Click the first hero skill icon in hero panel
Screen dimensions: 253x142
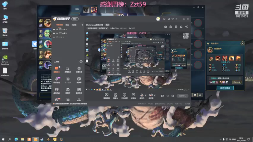[211, 58]
